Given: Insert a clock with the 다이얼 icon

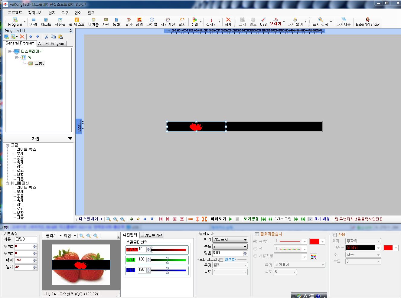Looking at the screenshot, I should [x=152, y=21].
